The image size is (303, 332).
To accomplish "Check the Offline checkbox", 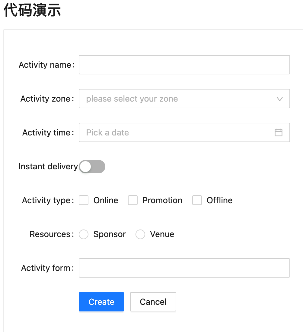I will [x=197, y=200].
